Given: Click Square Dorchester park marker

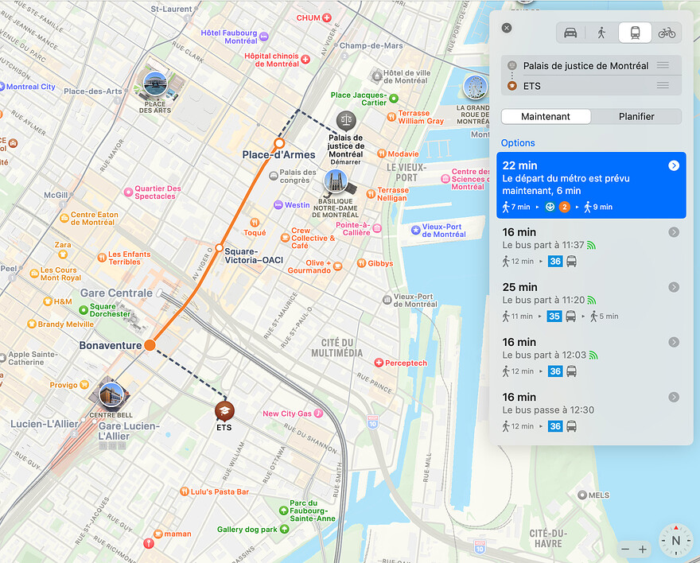Looking at the screenshot, I should point(84,309).
